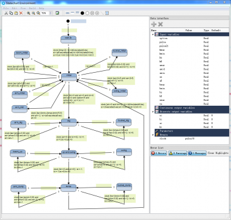Viewport: 231px width, 220px height.
Task: Select the 'dig' state node in diagram
Action: pyautogui.click(x=69, y=122)
